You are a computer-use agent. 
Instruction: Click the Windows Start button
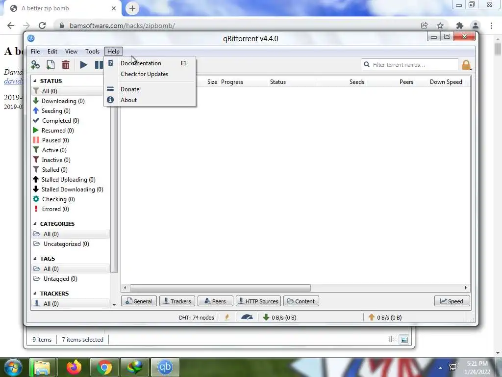click(x=13, y=367)
